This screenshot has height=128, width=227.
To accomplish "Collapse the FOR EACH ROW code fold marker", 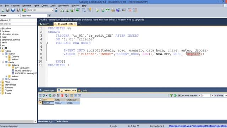I will tap(47, 43).
